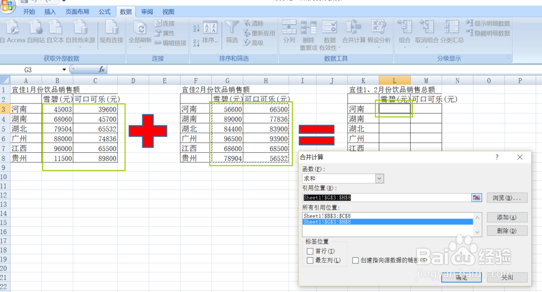Open 自其他来源 data sources

click(x=80, y=33)
